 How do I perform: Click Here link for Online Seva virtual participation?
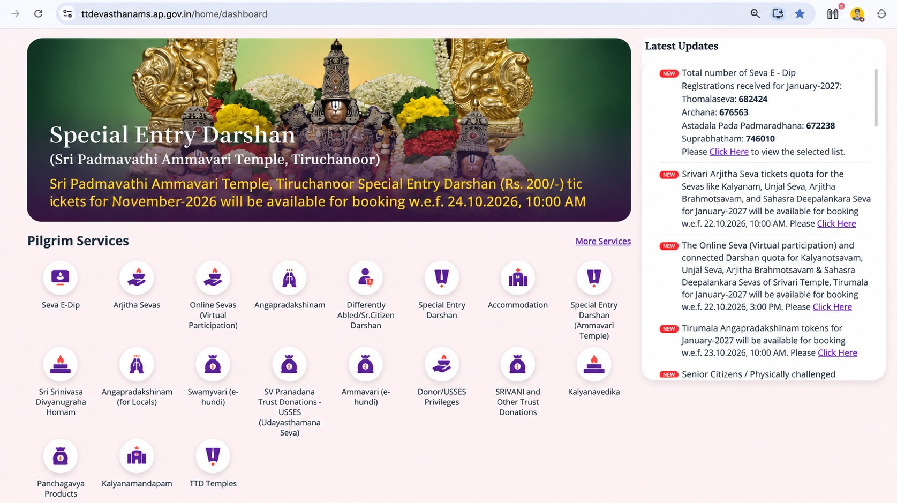[832, 306]
